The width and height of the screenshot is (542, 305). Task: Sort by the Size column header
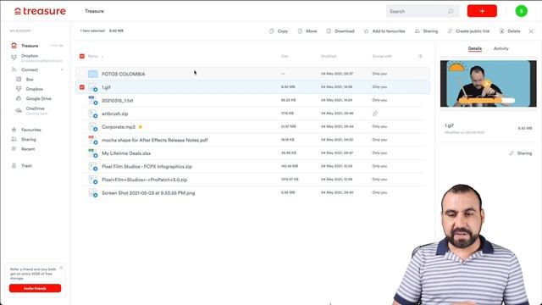[x=285, y=56]
